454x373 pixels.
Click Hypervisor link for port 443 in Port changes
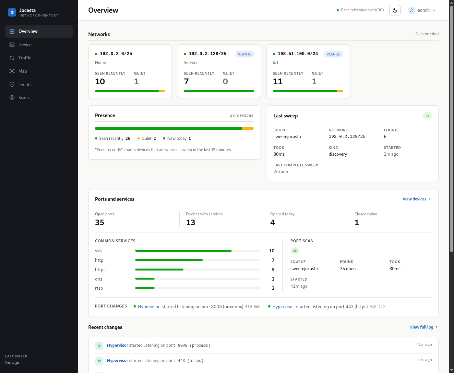283,307
